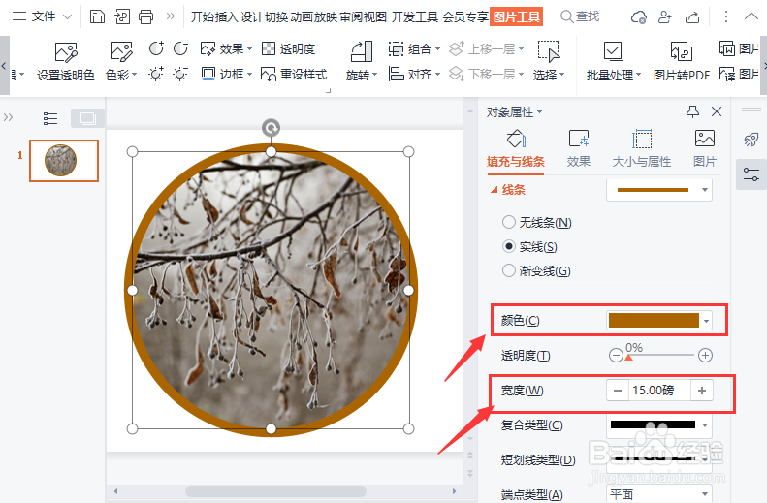This screenshot has height=503, width=767.
Task: Click the 透明度 slider track
Action: tap(659, 356)
